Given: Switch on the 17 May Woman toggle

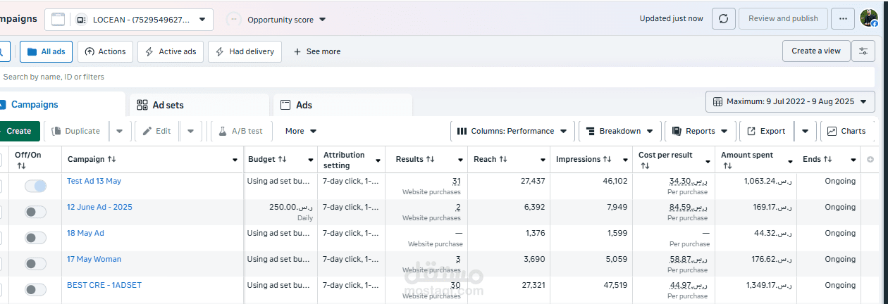Looking at the screenshot, I should point(35,264).
